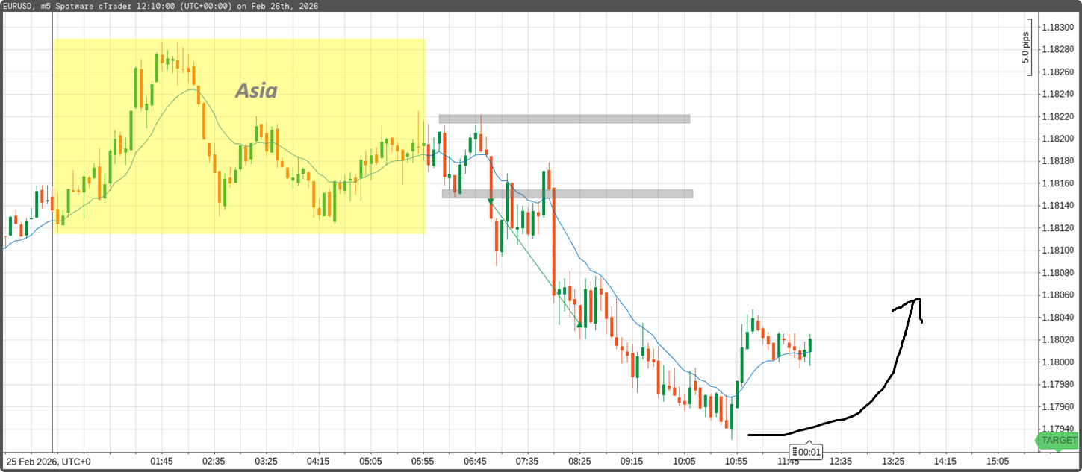
Task: Click the 06:45 time axis label
Action: pyautogui.click(x=476, y=462)
